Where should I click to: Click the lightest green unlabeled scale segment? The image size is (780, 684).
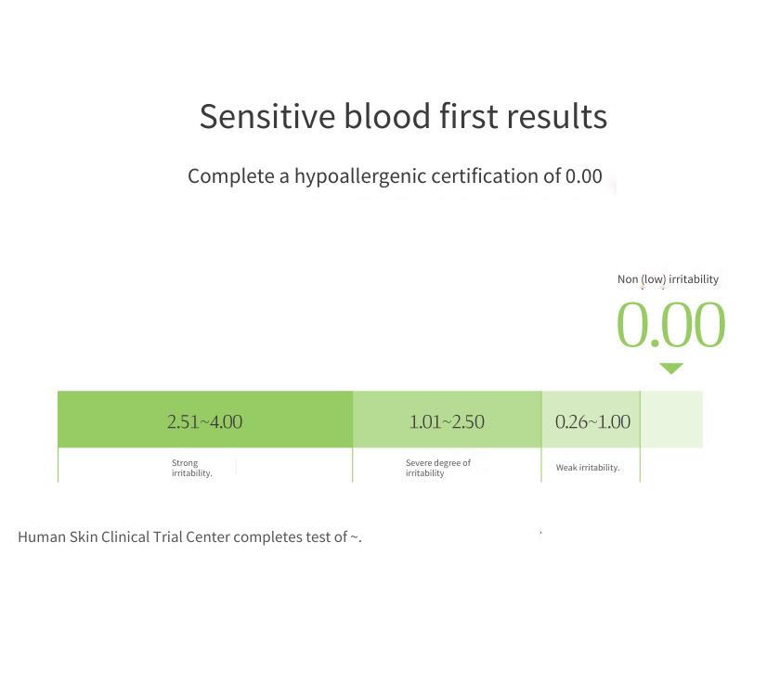click(671, 419)
